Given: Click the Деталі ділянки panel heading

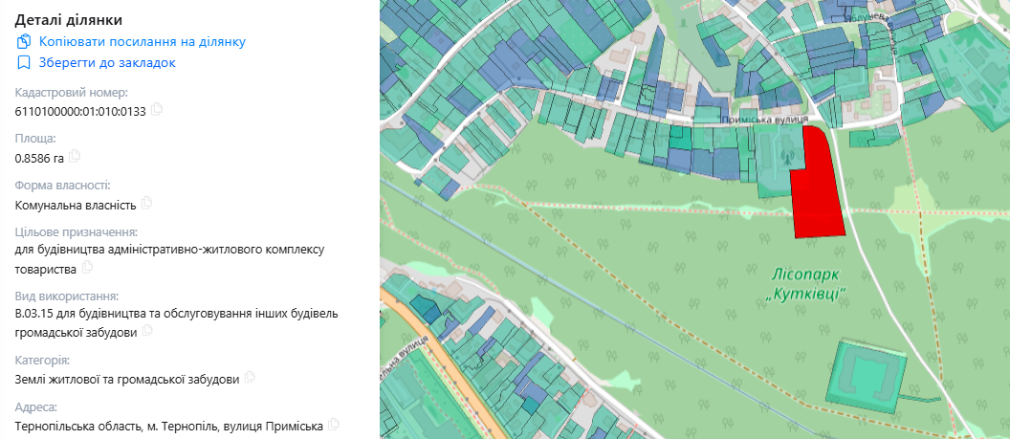Looking at the screenshot, I should tap(69, 19).
